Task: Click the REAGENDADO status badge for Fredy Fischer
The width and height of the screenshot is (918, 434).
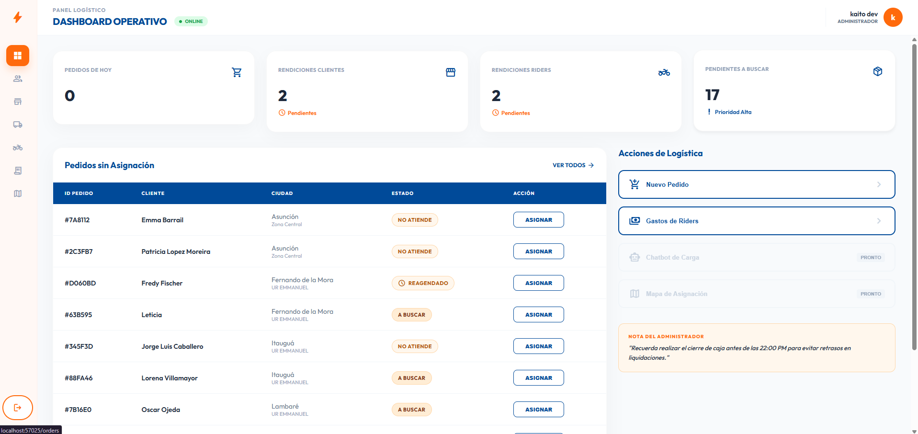Action: click(x=423, y=283)
